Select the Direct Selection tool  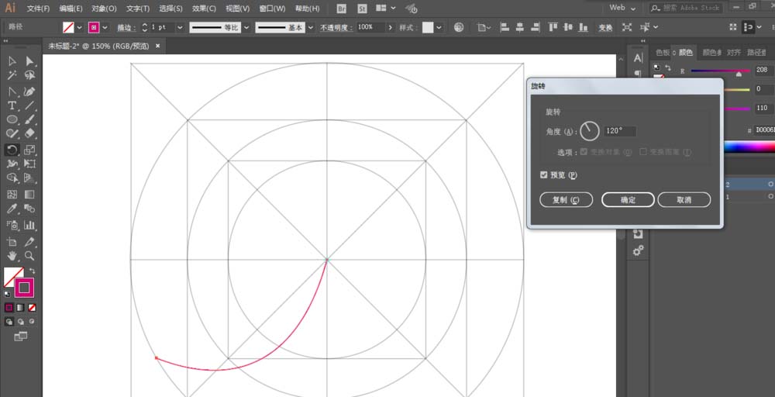[x=29, y=61]
